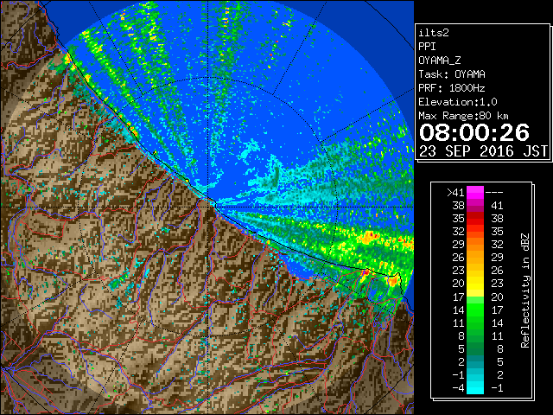Click the intense echo cell on the southeast coastline

[x=393, y=281]
